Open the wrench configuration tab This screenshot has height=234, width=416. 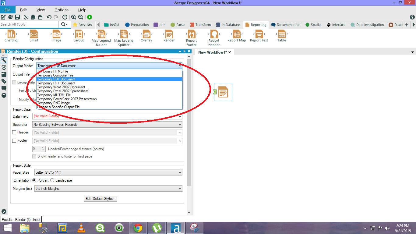[x=4, y=60]
